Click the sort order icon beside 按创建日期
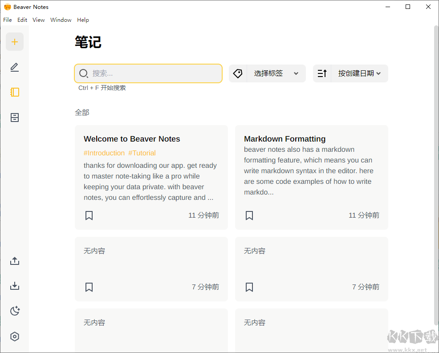 322,73
